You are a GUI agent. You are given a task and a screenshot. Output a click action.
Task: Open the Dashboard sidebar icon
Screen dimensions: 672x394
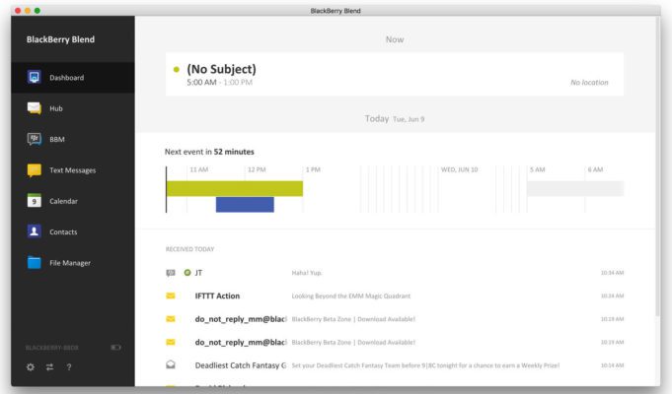point(34,78)
